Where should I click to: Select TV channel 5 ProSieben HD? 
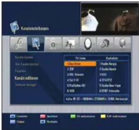80,86
